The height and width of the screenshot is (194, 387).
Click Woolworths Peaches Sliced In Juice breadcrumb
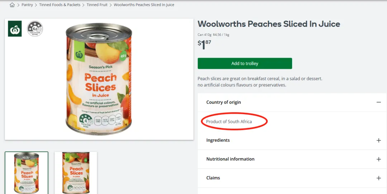[144, 5]
